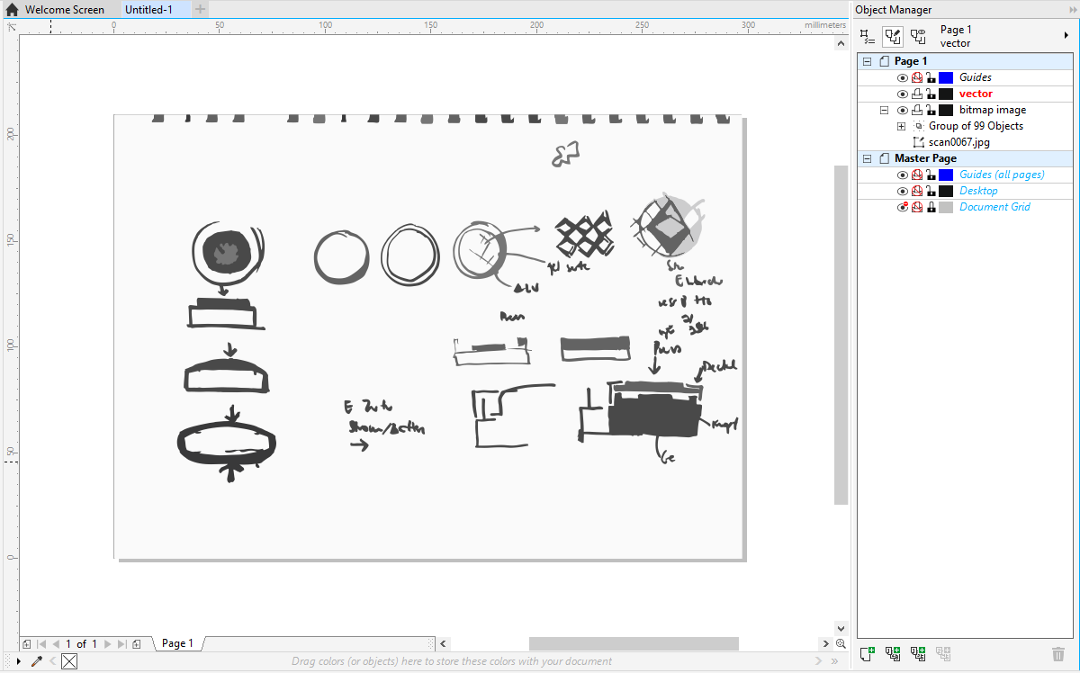
Task: Click the black vector layer color swatch
Action: pyautogui.click(x=946, y=94)
